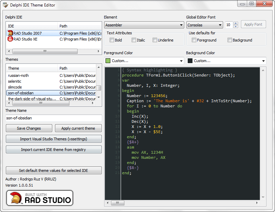275x212 pixels.
Task: Click Import Visual Studio Themes button
Action: coord(54,139)
